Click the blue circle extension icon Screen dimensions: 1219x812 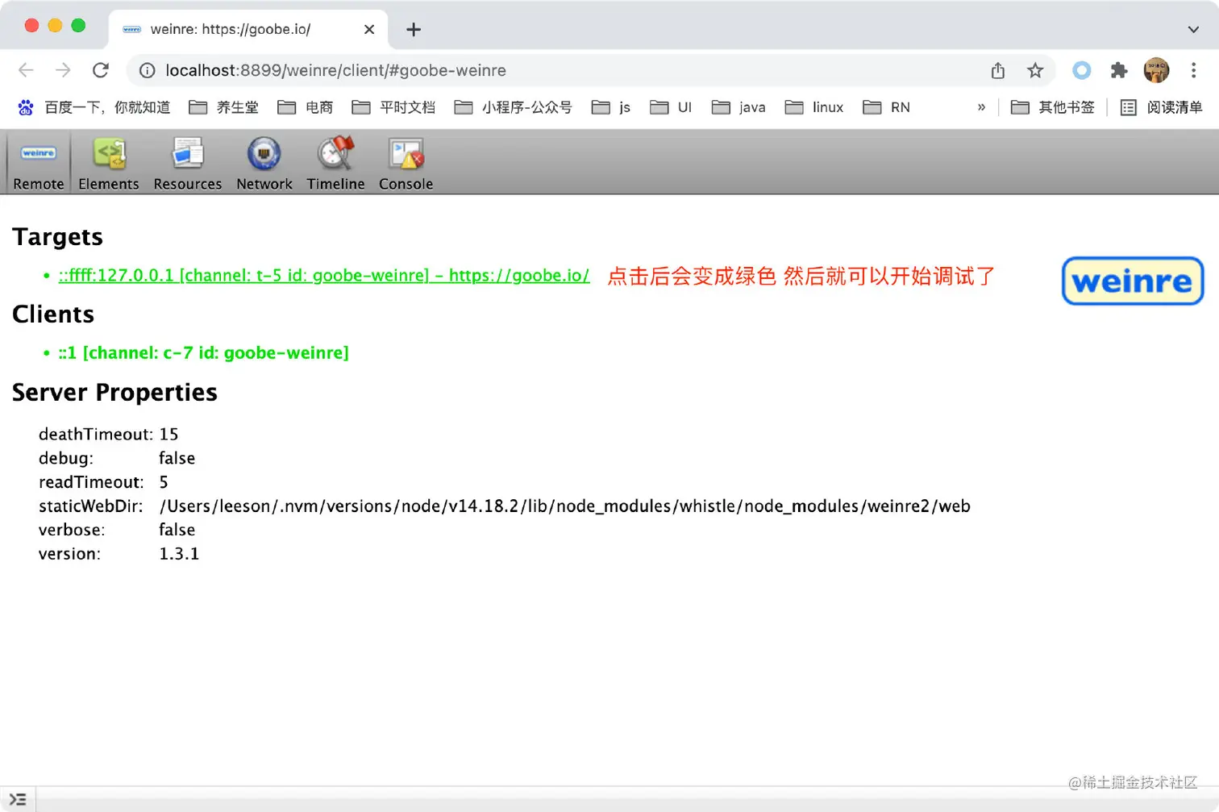coord(1082,71)
